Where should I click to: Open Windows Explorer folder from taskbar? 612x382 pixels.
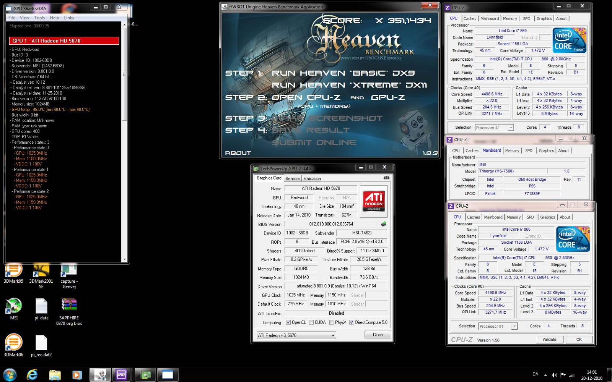(x=55, y=375)
